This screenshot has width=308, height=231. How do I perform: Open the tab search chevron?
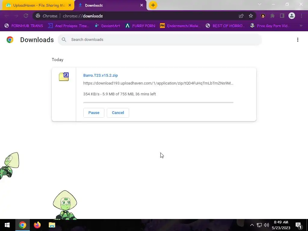(x=260, y=4)
